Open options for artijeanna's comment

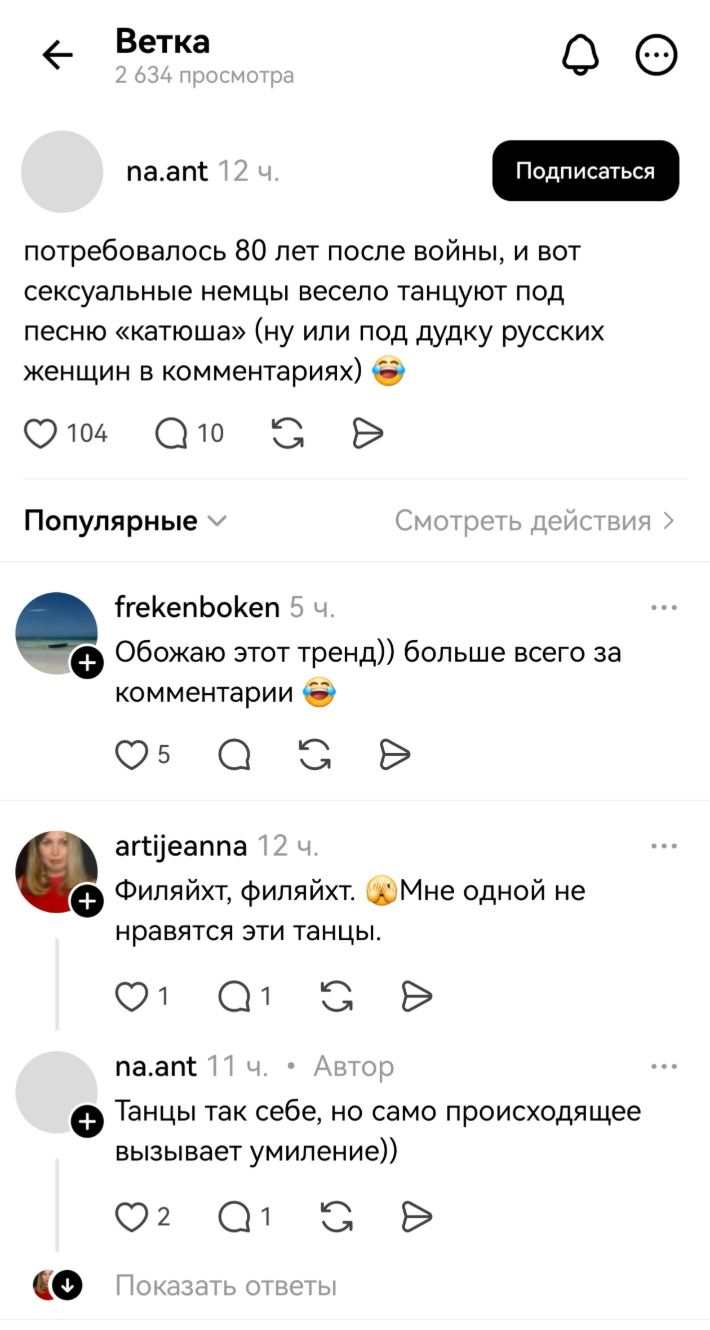(x=664, y=845)
